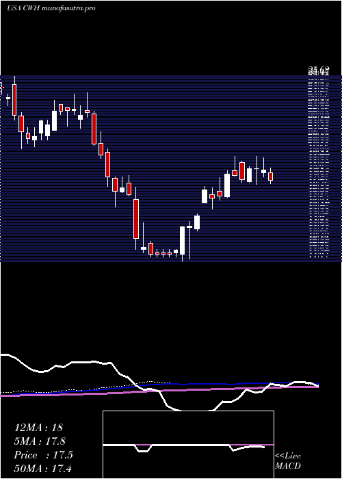The width and height of the screenshot is (342, 479).
Task: Click the USA CWH munafasutra.pro chart title
Action: click(x=51, y=8)
